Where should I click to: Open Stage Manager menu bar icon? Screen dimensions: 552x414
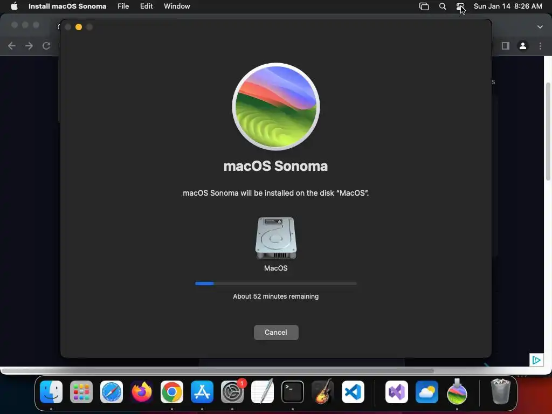424,6
